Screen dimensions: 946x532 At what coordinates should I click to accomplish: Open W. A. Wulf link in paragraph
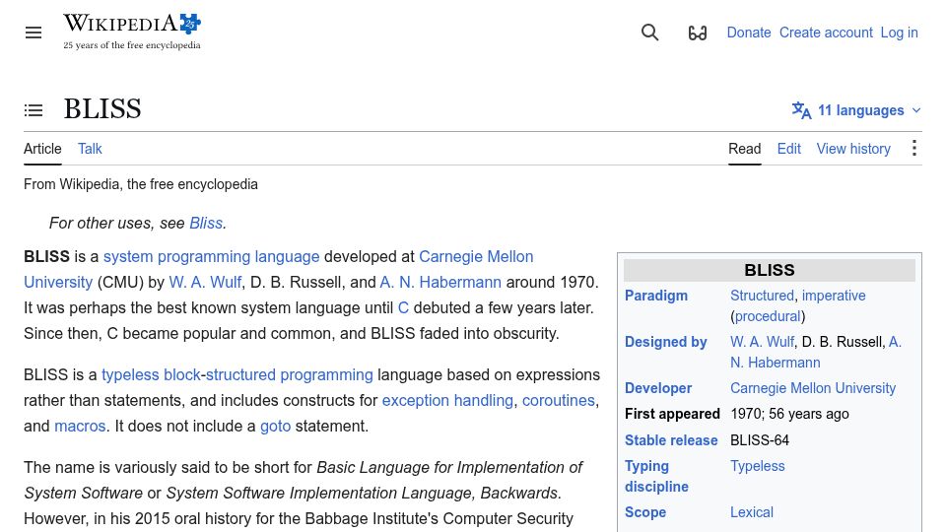(x=205, y=283)
